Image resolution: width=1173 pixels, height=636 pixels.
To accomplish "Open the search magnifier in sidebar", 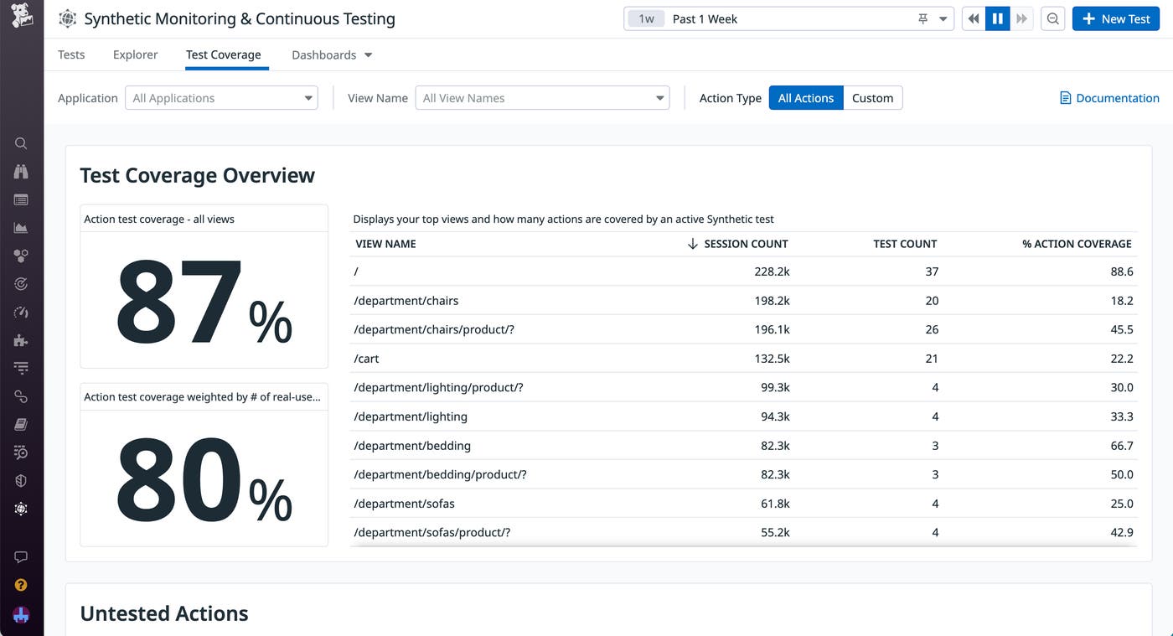I will point(21,143).
